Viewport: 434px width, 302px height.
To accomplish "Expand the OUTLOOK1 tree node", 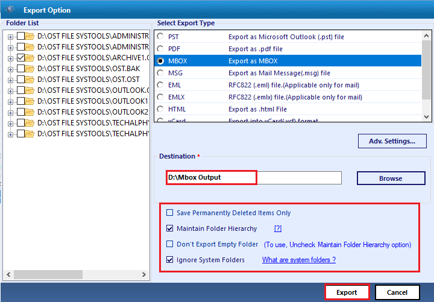I will click(x=10, y=102).
